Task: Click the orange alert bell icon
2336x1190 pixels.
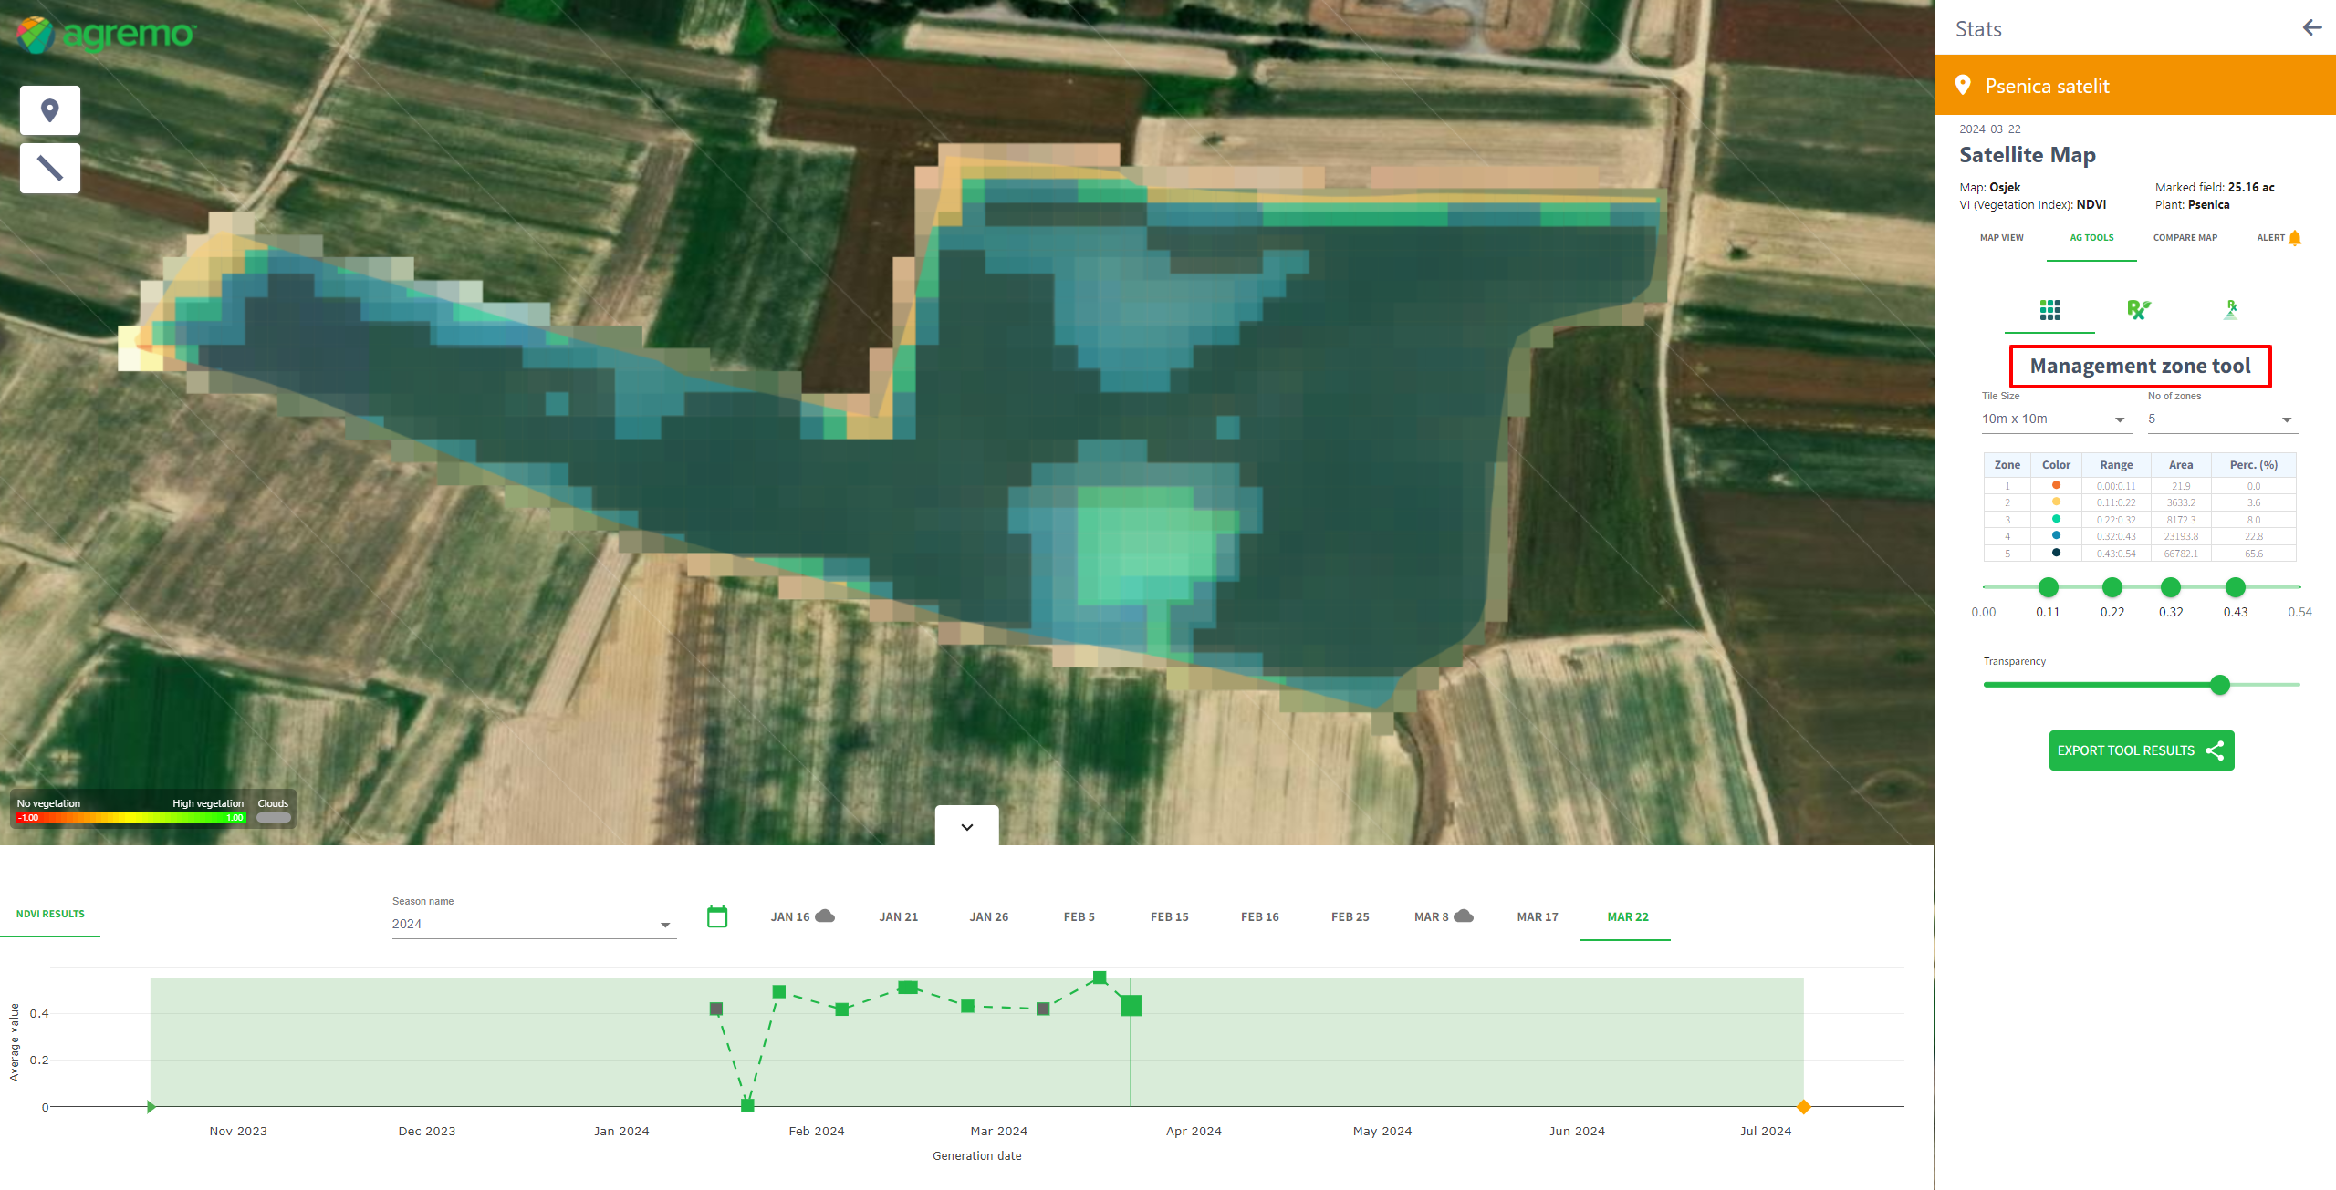Action: pos(2295,238)
